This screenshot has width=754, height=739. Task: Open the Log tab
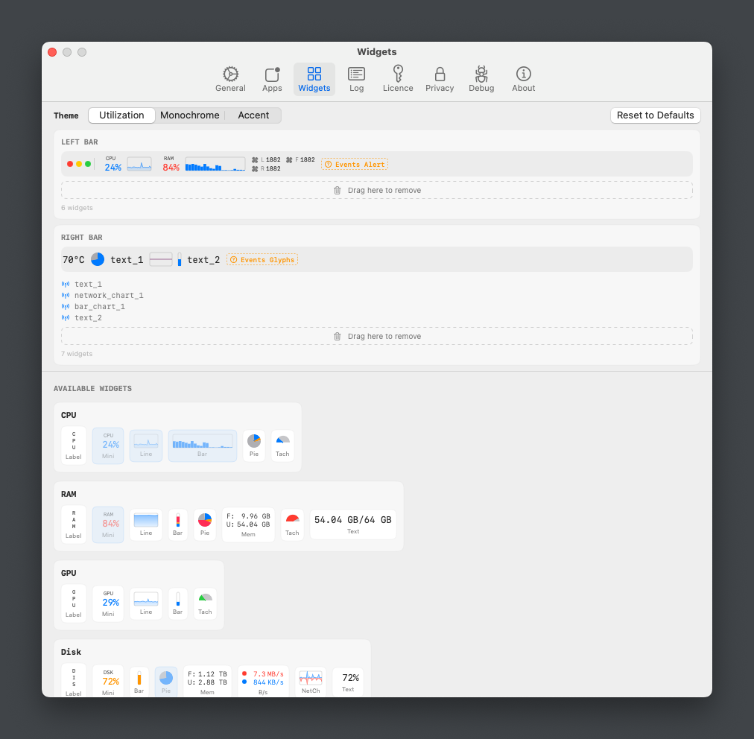click(356, 79)
